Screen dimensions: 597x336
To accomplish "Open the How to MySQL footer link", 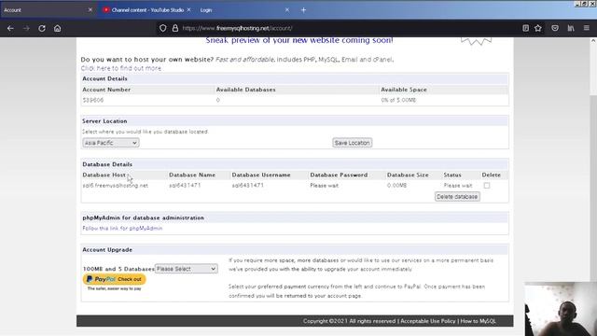I will point(478,321).
